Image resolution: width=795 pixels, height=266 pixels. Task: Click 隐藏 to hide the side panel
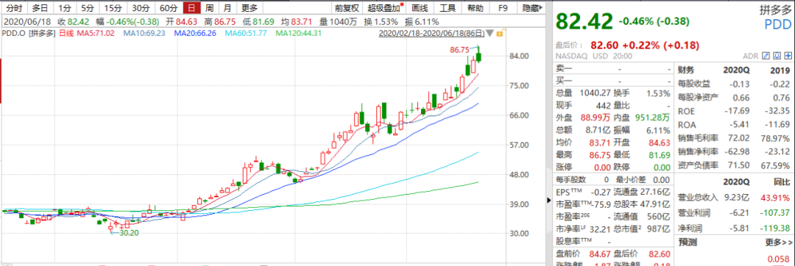(533, 8)
